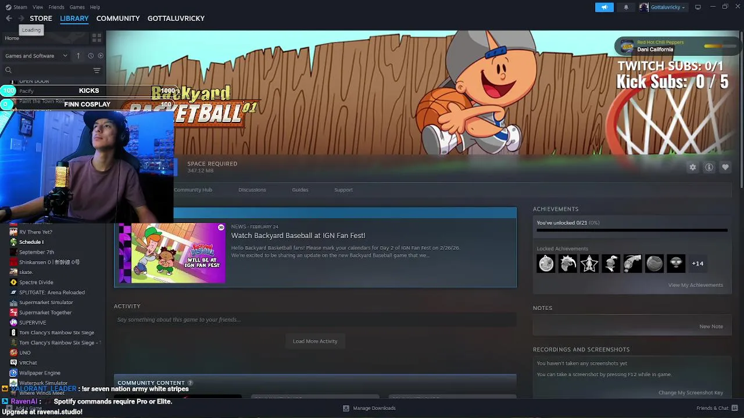Click the library Home button
Viewport: 744px width, 418px height.
[12, 38]
